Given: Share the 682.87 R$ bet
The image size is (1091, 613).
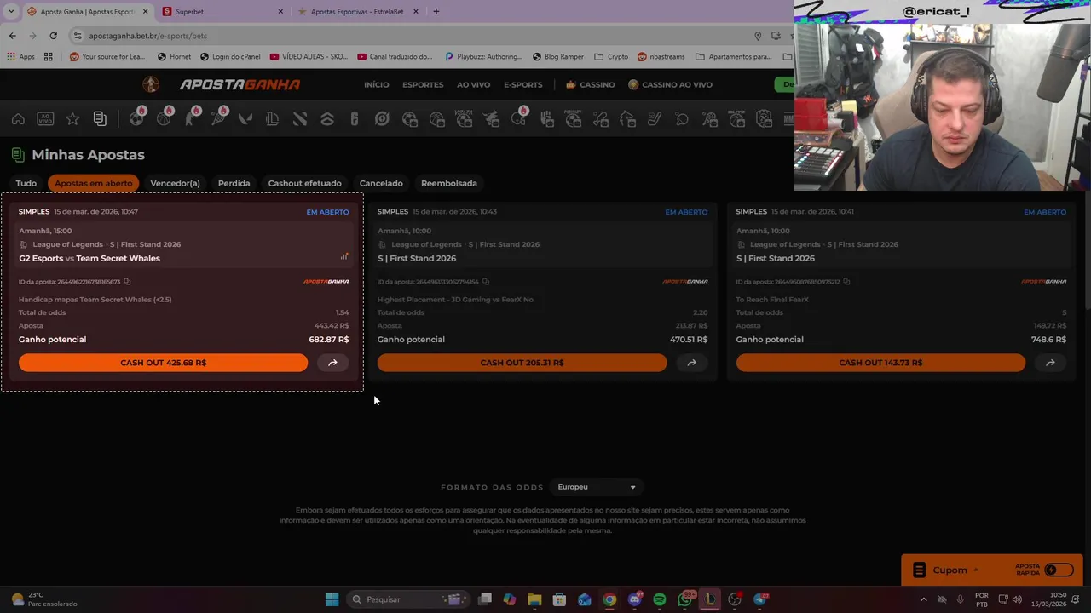Looking at the screenshot, I should pyautogui.click(x=332, y=363).
